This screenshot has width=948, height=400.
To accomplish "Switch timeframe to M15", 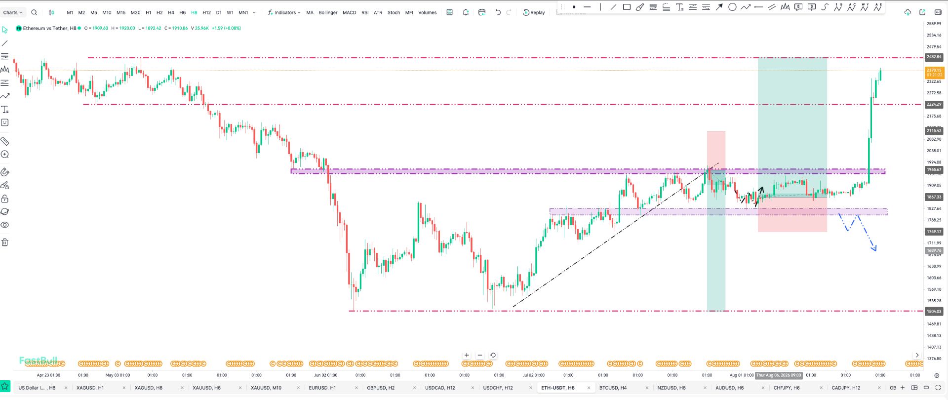I will coord(121,13).
